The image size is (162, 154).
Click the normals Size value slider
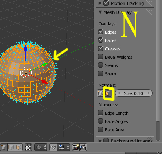pyautogui.click(x=134, y=93)
